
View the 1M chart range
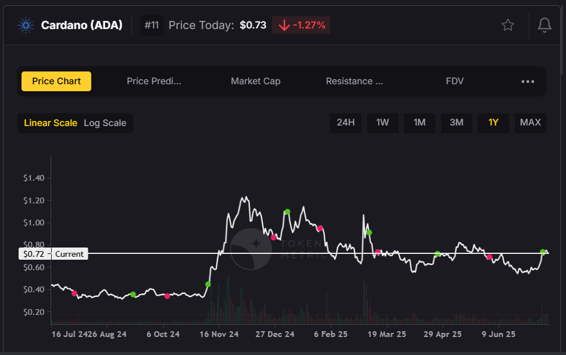419,123
